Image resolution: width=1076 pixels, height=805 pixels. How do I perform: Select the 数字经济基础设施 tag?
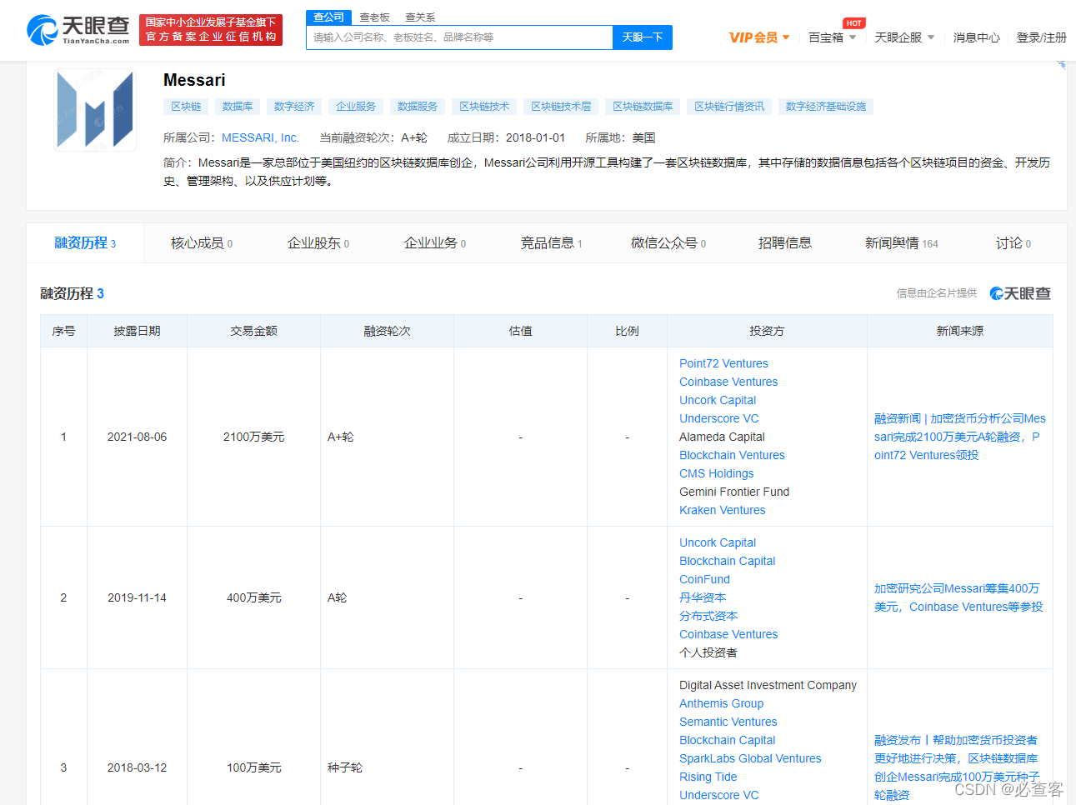pos(826,107)
